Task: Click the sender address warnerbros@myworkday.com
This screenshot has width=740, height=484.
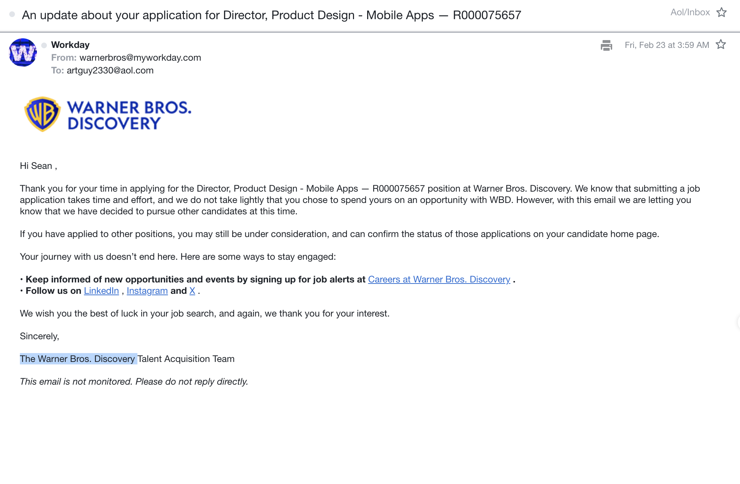Action: (141, 57)
